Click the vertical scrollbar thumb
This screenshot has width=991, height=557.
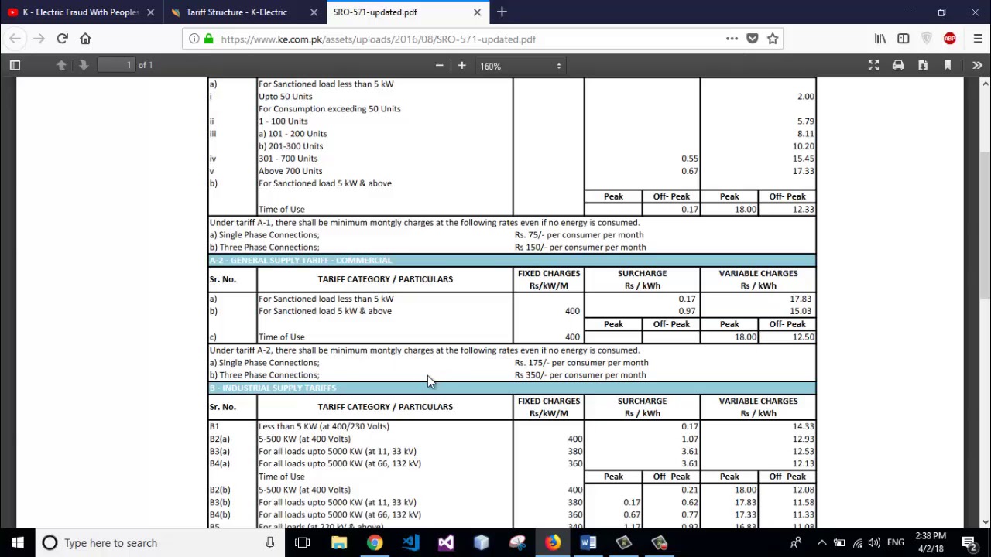[984, 226]
